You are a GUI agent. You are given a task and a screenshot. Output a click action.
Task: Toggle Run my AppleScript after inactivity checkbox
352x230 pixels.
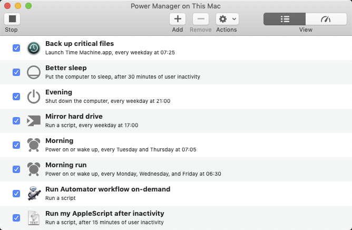(16, 218)
